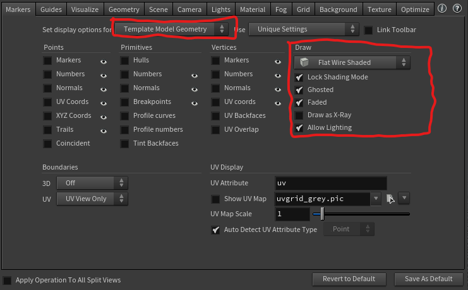Click eye icon beside Points Trails
This screenshot has height=290, width=468.
tap(103, 130)
